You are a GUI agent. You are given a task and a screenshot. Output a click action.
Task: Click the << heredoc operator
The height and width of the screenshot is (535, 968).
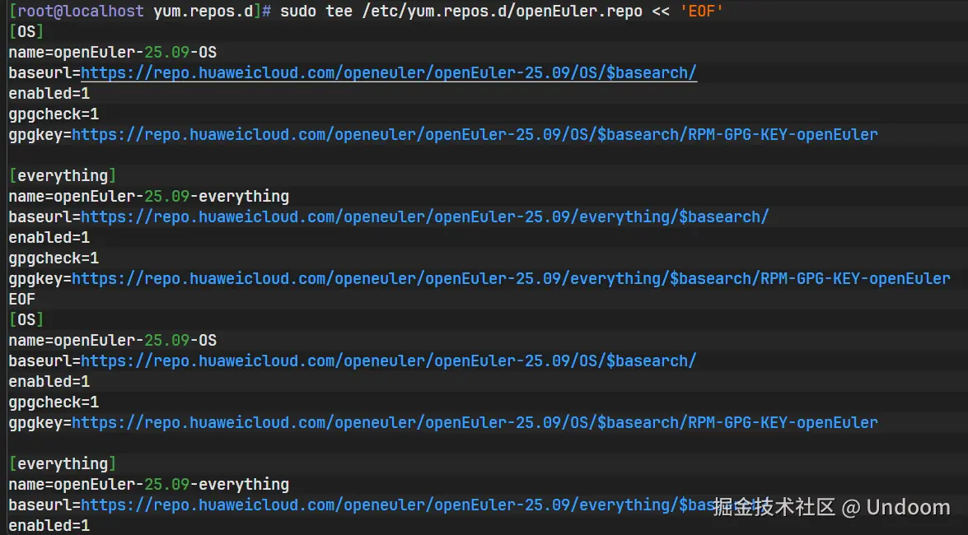click(661, 11)
